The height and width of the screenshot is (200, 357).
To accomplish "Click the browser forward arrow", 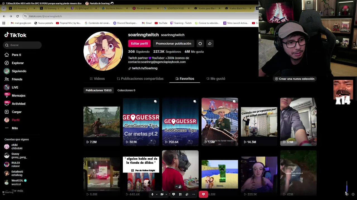I will 11,16.
